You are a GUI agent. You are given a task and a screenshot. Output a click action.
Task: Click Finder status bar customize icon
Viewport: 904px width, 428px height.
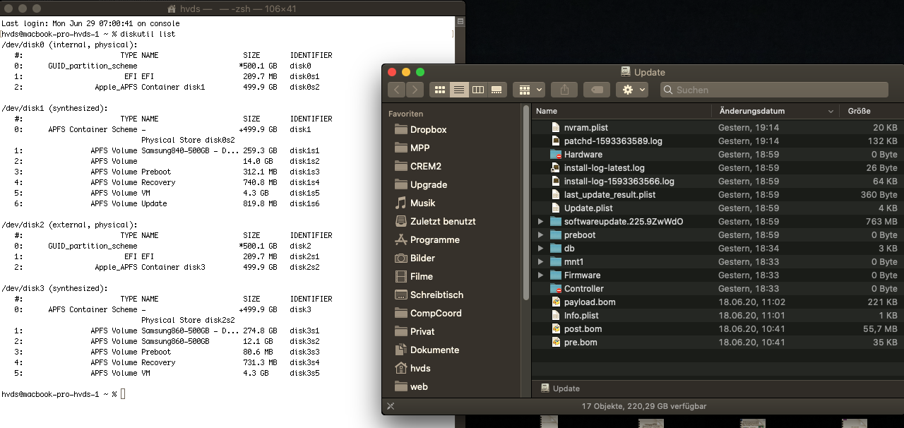point(391,406)
